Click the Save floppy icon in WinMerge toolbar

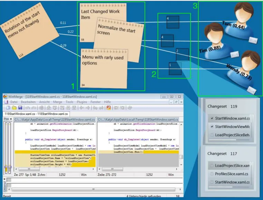(x=20, y=108)
